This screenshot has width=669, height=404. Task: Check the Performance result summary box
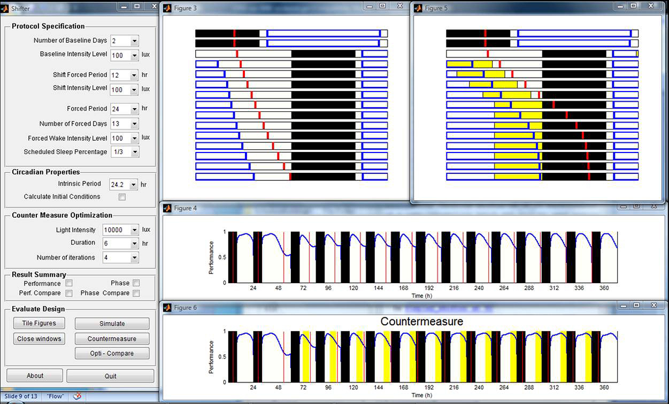(x=69, y=283)
